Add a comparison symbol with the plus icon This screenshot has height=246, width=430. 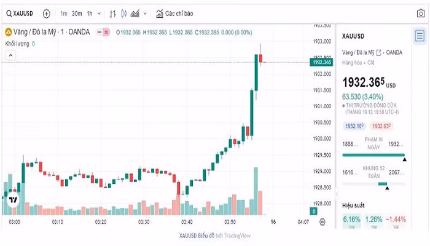point(47,13)
